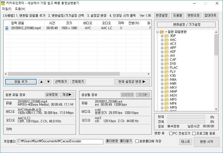Move selected file down with ▼ button
This screenshot has width=223, height=153.
(x=48, y=82)
